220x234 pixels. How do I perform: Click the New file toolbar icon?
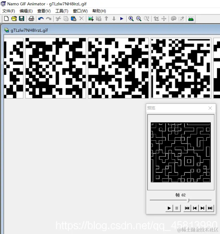click(6, 19)
